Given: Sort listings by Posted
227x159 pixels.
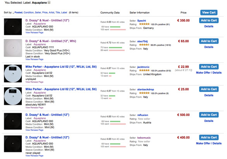Looking at the screenshot, I should click(18, 12).
